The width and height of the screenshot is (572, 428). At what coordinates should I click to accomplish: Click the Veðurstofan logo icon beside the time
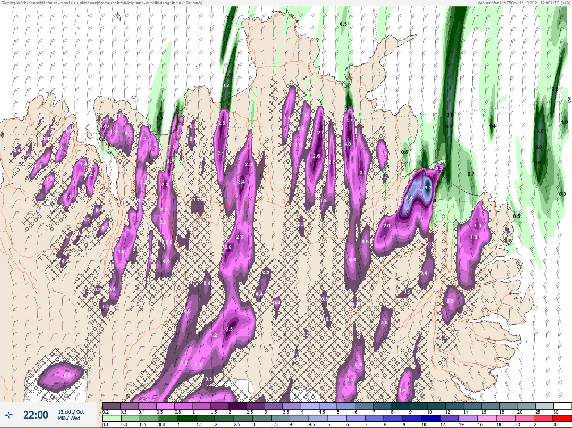(x=9, y=415)
